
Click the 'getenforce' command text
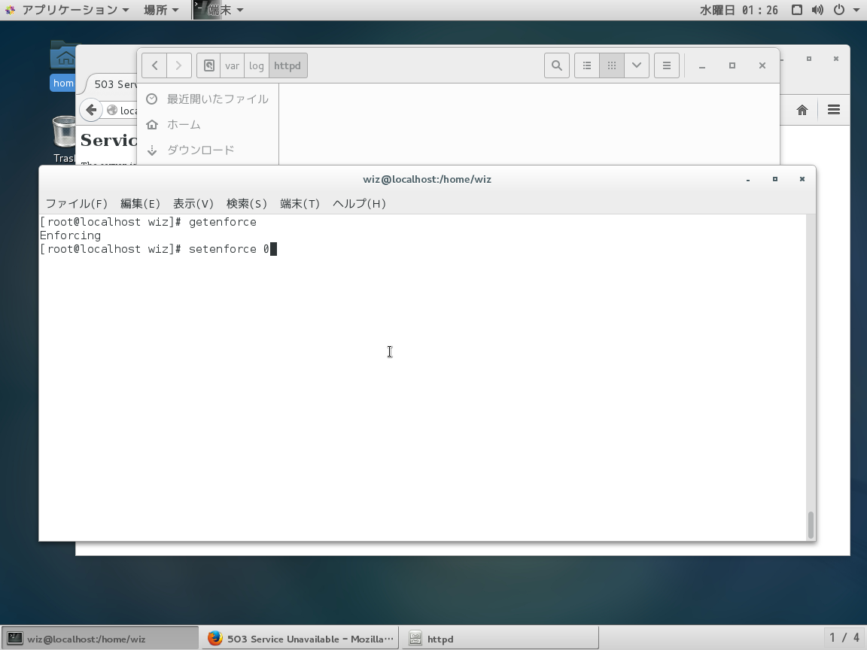click(x=222, y=222)
